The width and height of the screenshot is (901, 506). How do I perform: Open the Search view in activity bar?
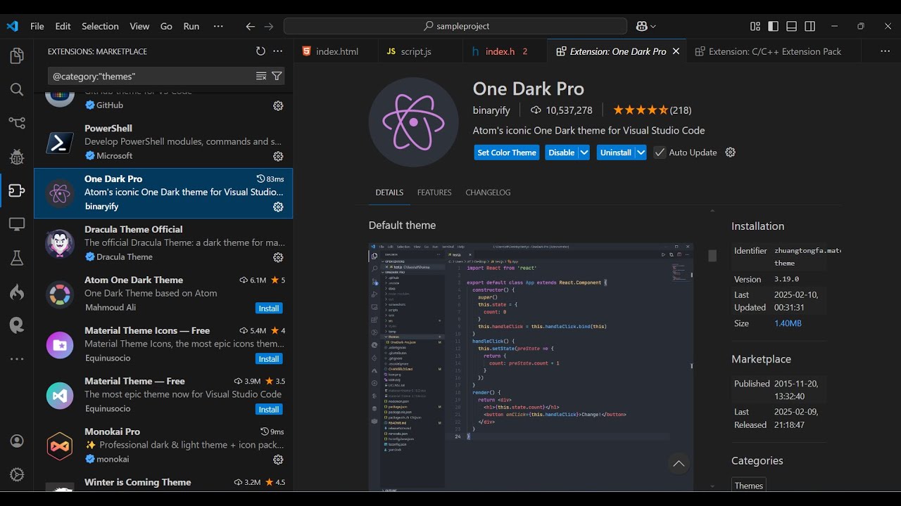[17, 89]
